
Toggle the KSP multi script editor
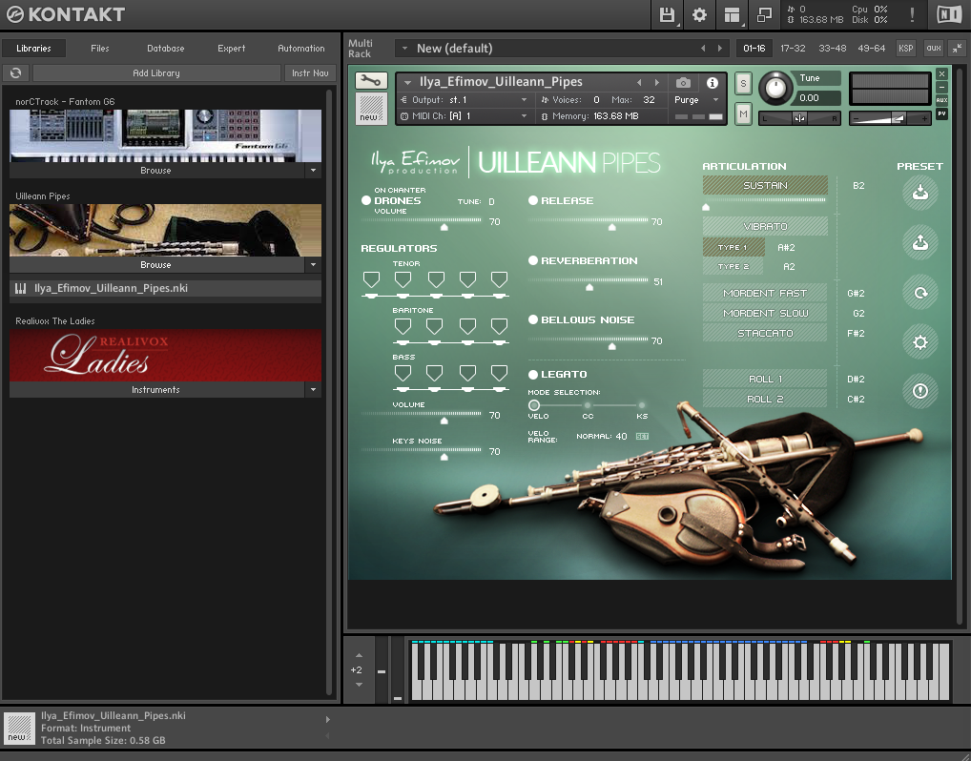click(x=905, y=49)
